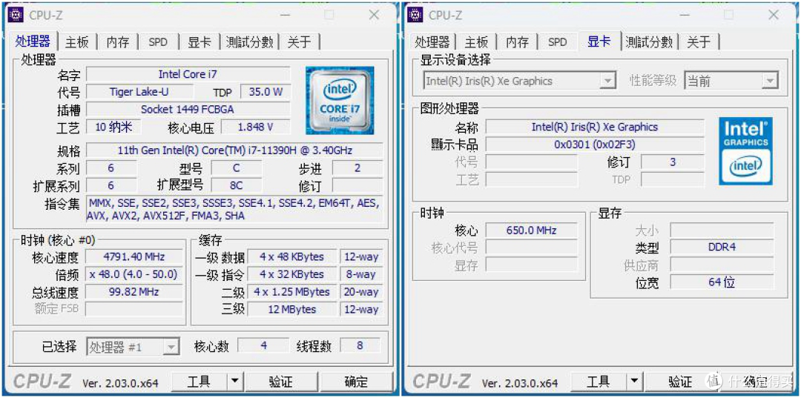Click 验证 button in left window
The width and height of the screenshot is (801, 398).
[281, 381]
